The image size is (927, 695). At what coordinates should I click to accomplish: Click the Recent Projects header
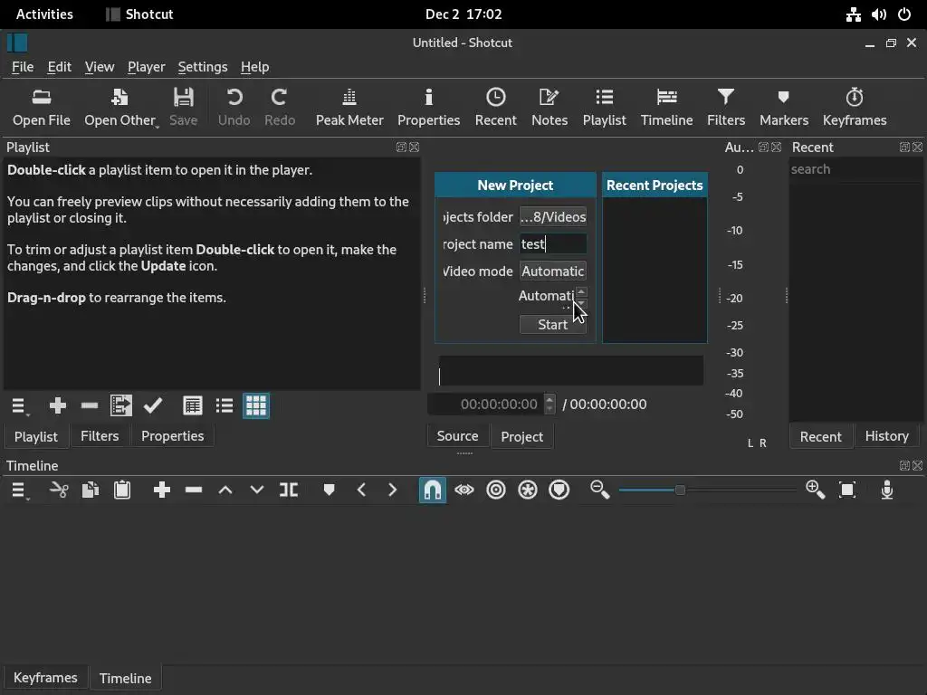pos(655,185)
